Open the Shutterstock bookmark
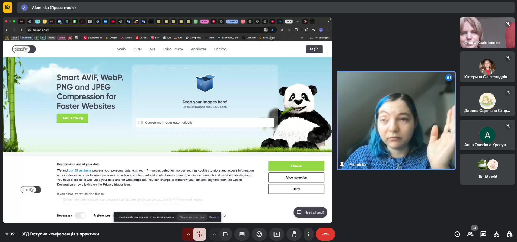Screen dimensions: 517x242 click(93, 38)
